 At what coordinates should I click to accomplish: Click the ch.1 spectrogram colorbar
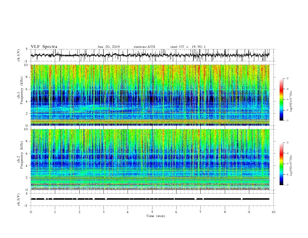tap(281, 100)
